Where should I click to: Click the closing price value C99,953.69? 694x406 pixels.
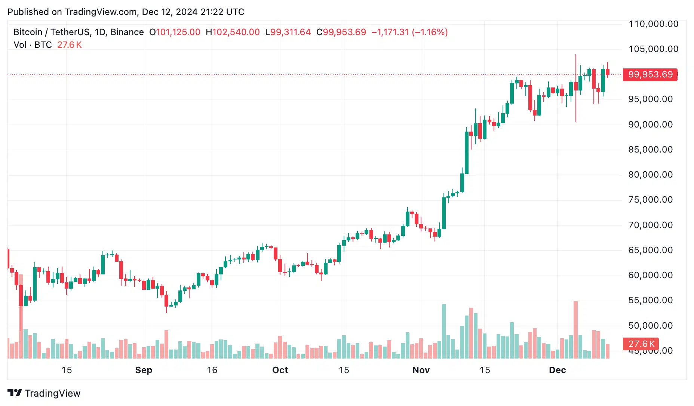click(x=341, y=32)
